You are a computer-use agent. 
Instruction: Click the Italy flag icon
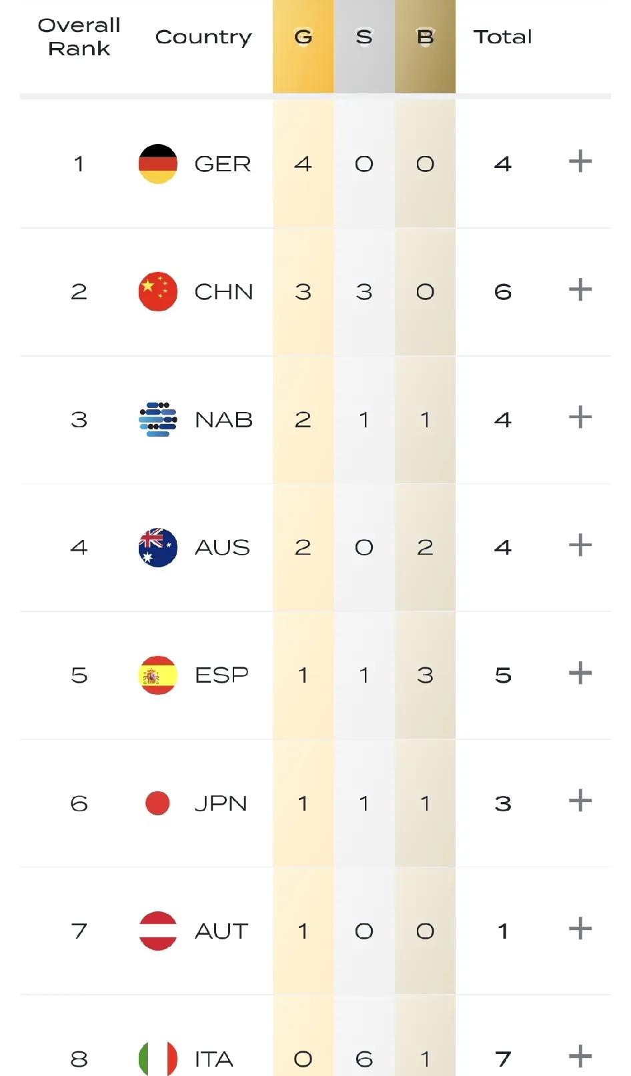pos(157,1058)
